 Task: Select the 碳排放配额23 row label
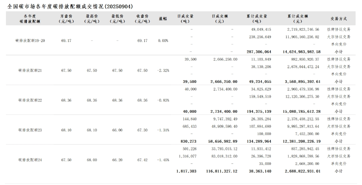pos(30,130)
